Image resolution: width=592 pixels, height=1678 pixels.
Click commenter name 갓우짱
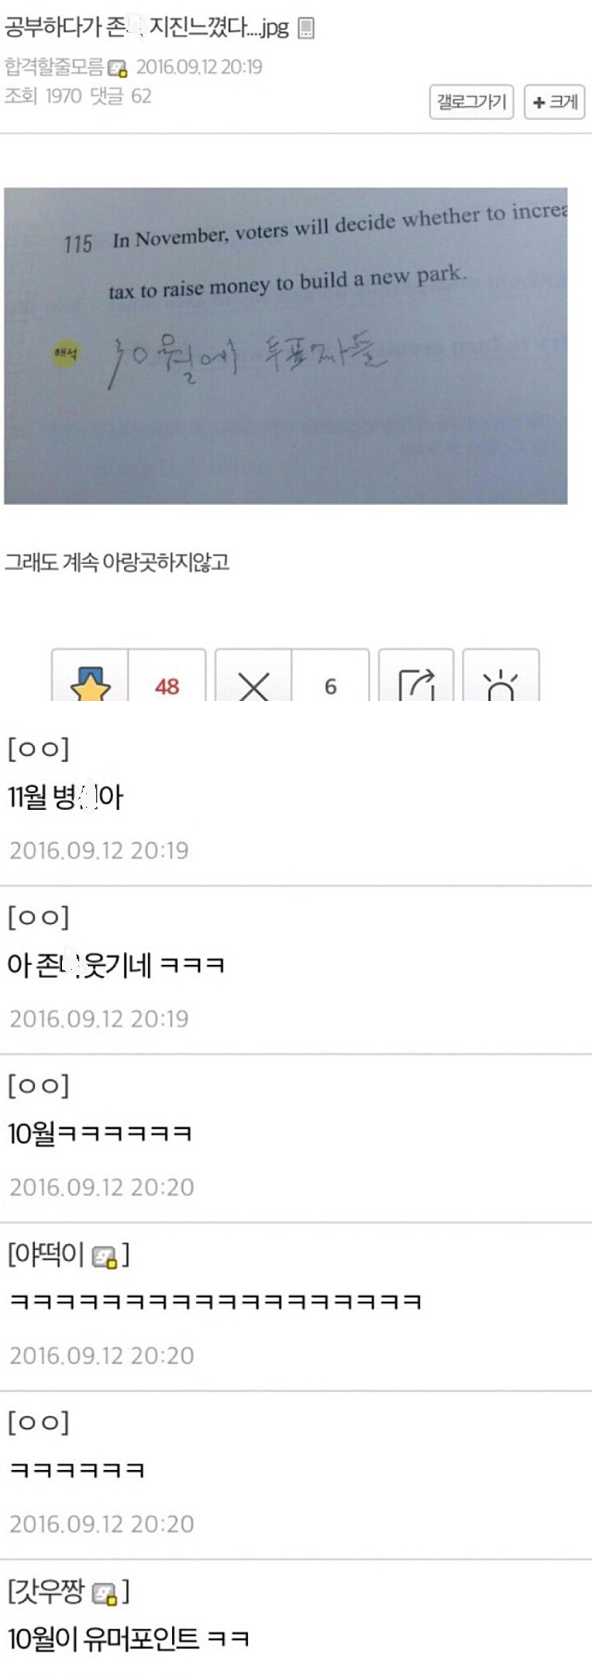click(47, 1590)
